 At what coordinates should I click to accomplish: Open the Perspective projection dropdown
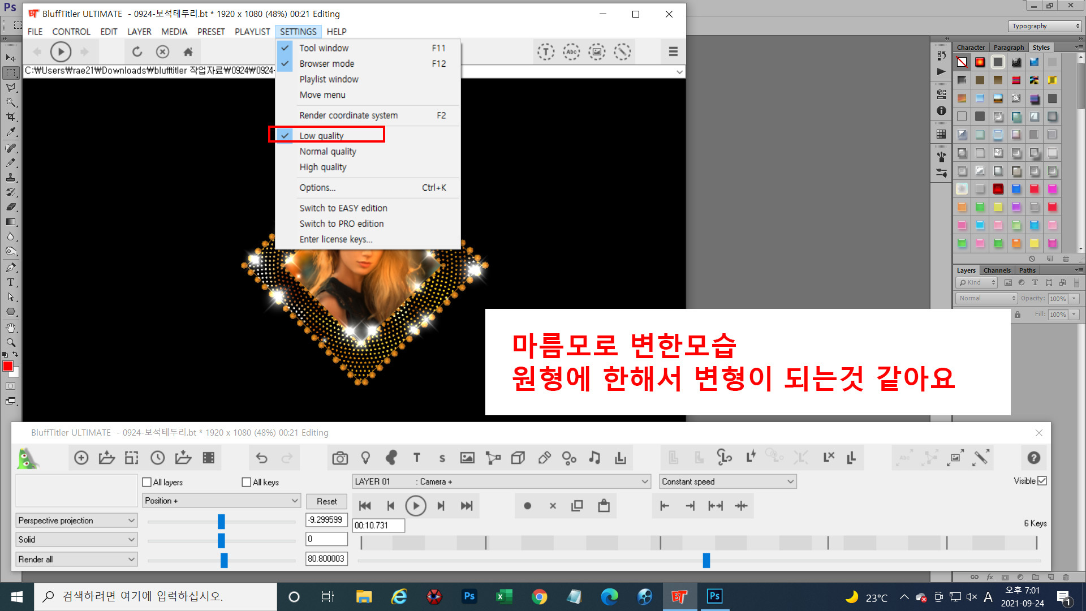coord(76,520)
